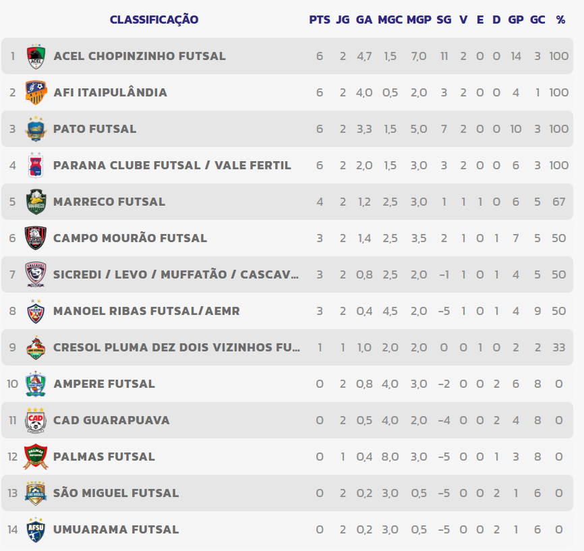Click the São Miguel Futsal crest
The image size is (584, 551).
click(36, 493)
